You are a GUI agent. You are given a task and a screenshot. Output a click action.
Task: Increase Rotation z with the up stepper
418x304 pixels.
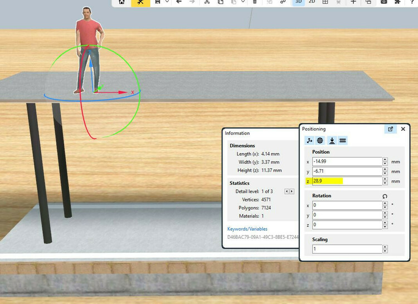(385, 223)
